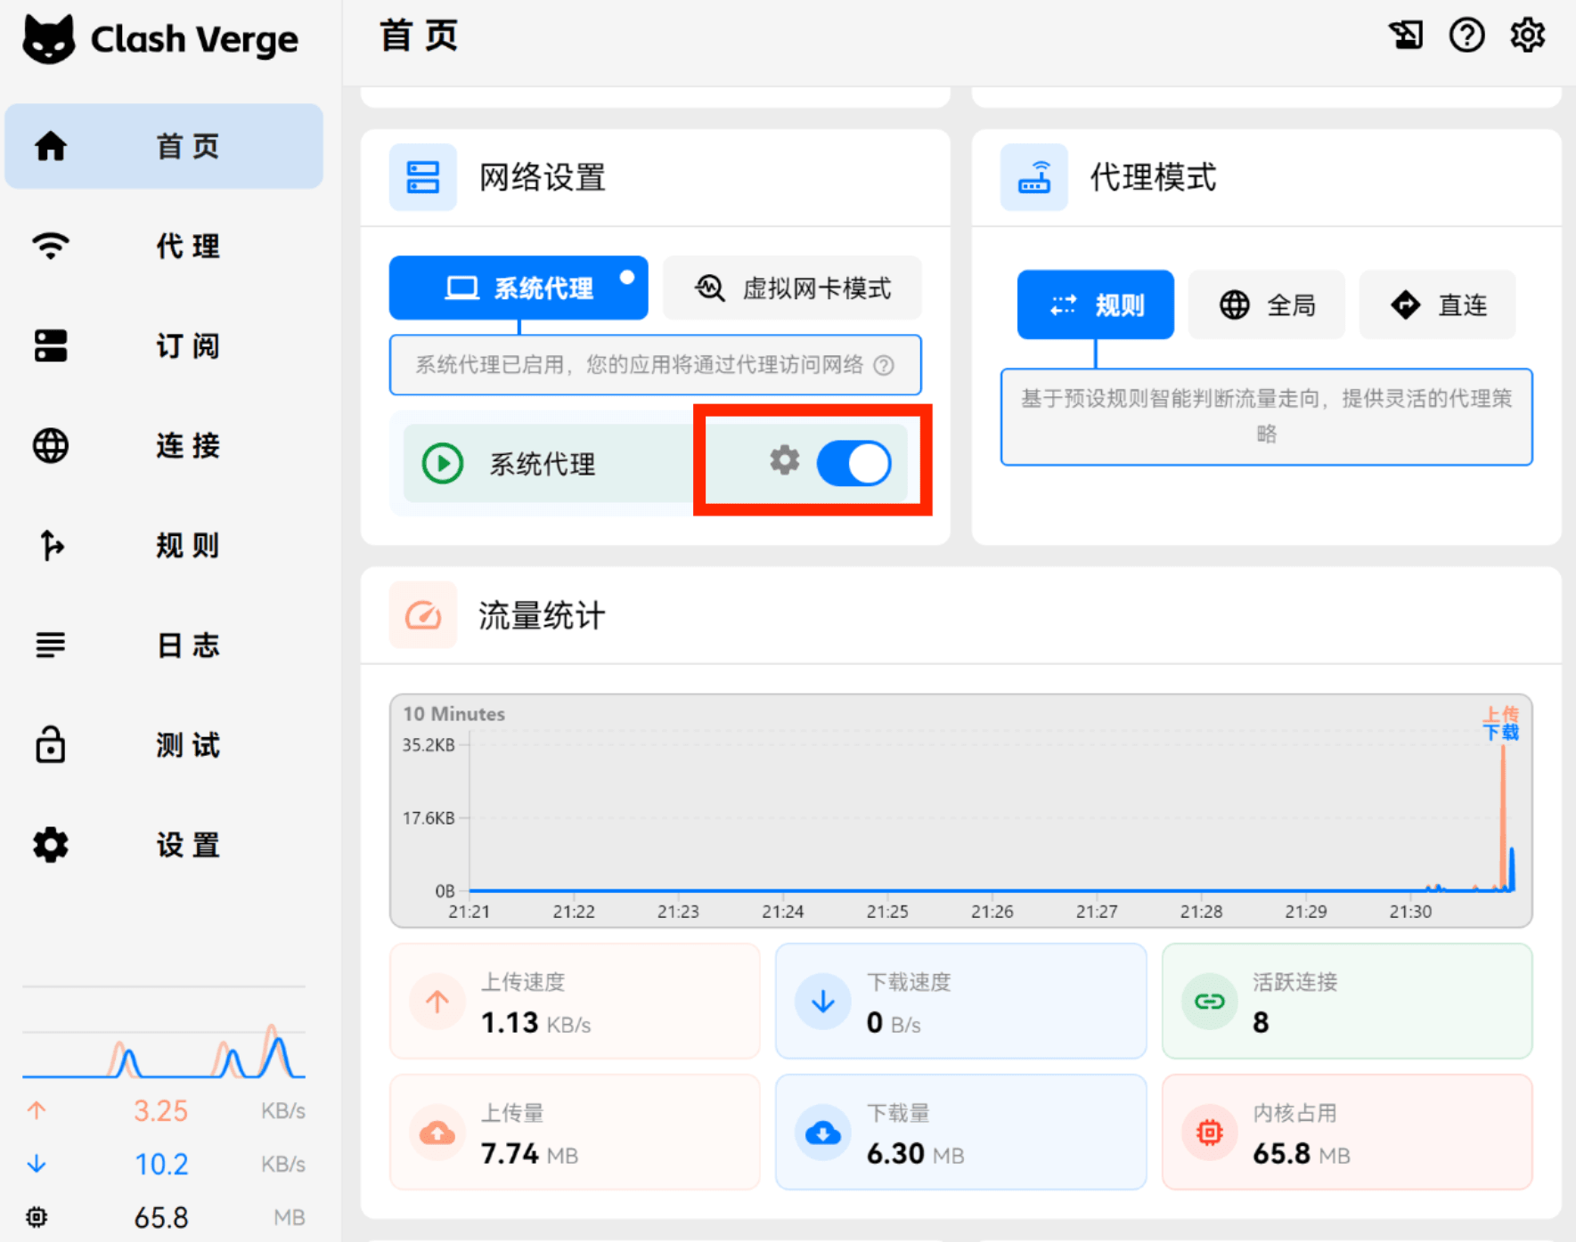
Task: Select 规则 proxy mode
Action: point(1096,304)
